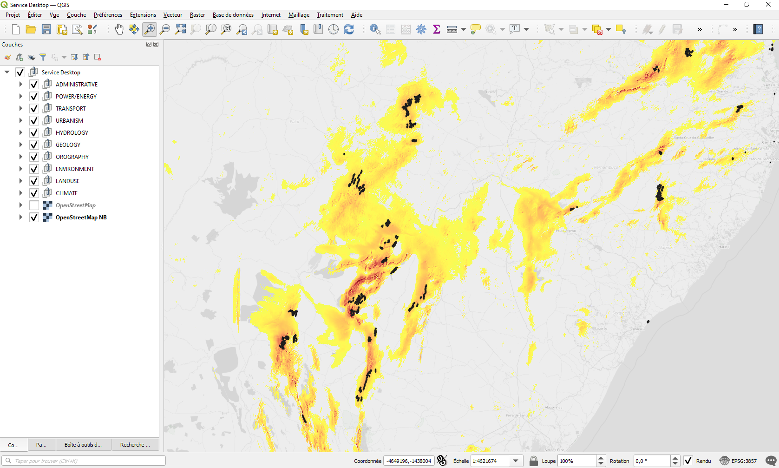Uncheck the ADMINISTRATIVE group checkbox
Image resolution: width=779 pixels, height=468 pixels.
(34, 85)
